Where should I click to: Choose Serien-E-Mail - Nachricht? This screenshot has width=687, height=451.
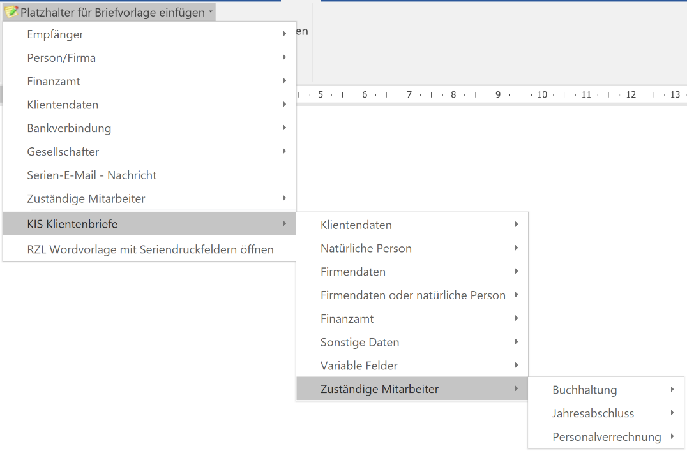click(x=91, y=175)
